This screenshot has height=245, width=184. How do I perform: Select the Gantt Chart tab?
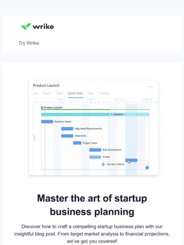[x=75, y=93]
